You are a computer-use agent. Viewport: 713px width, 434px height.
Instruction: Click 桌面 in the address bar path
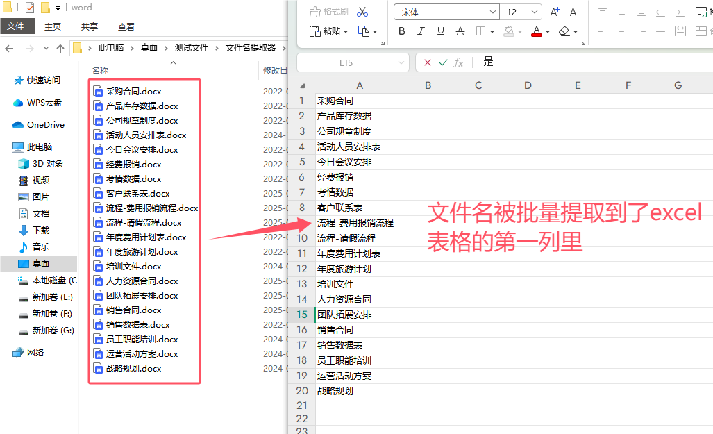tap(149, 48)
